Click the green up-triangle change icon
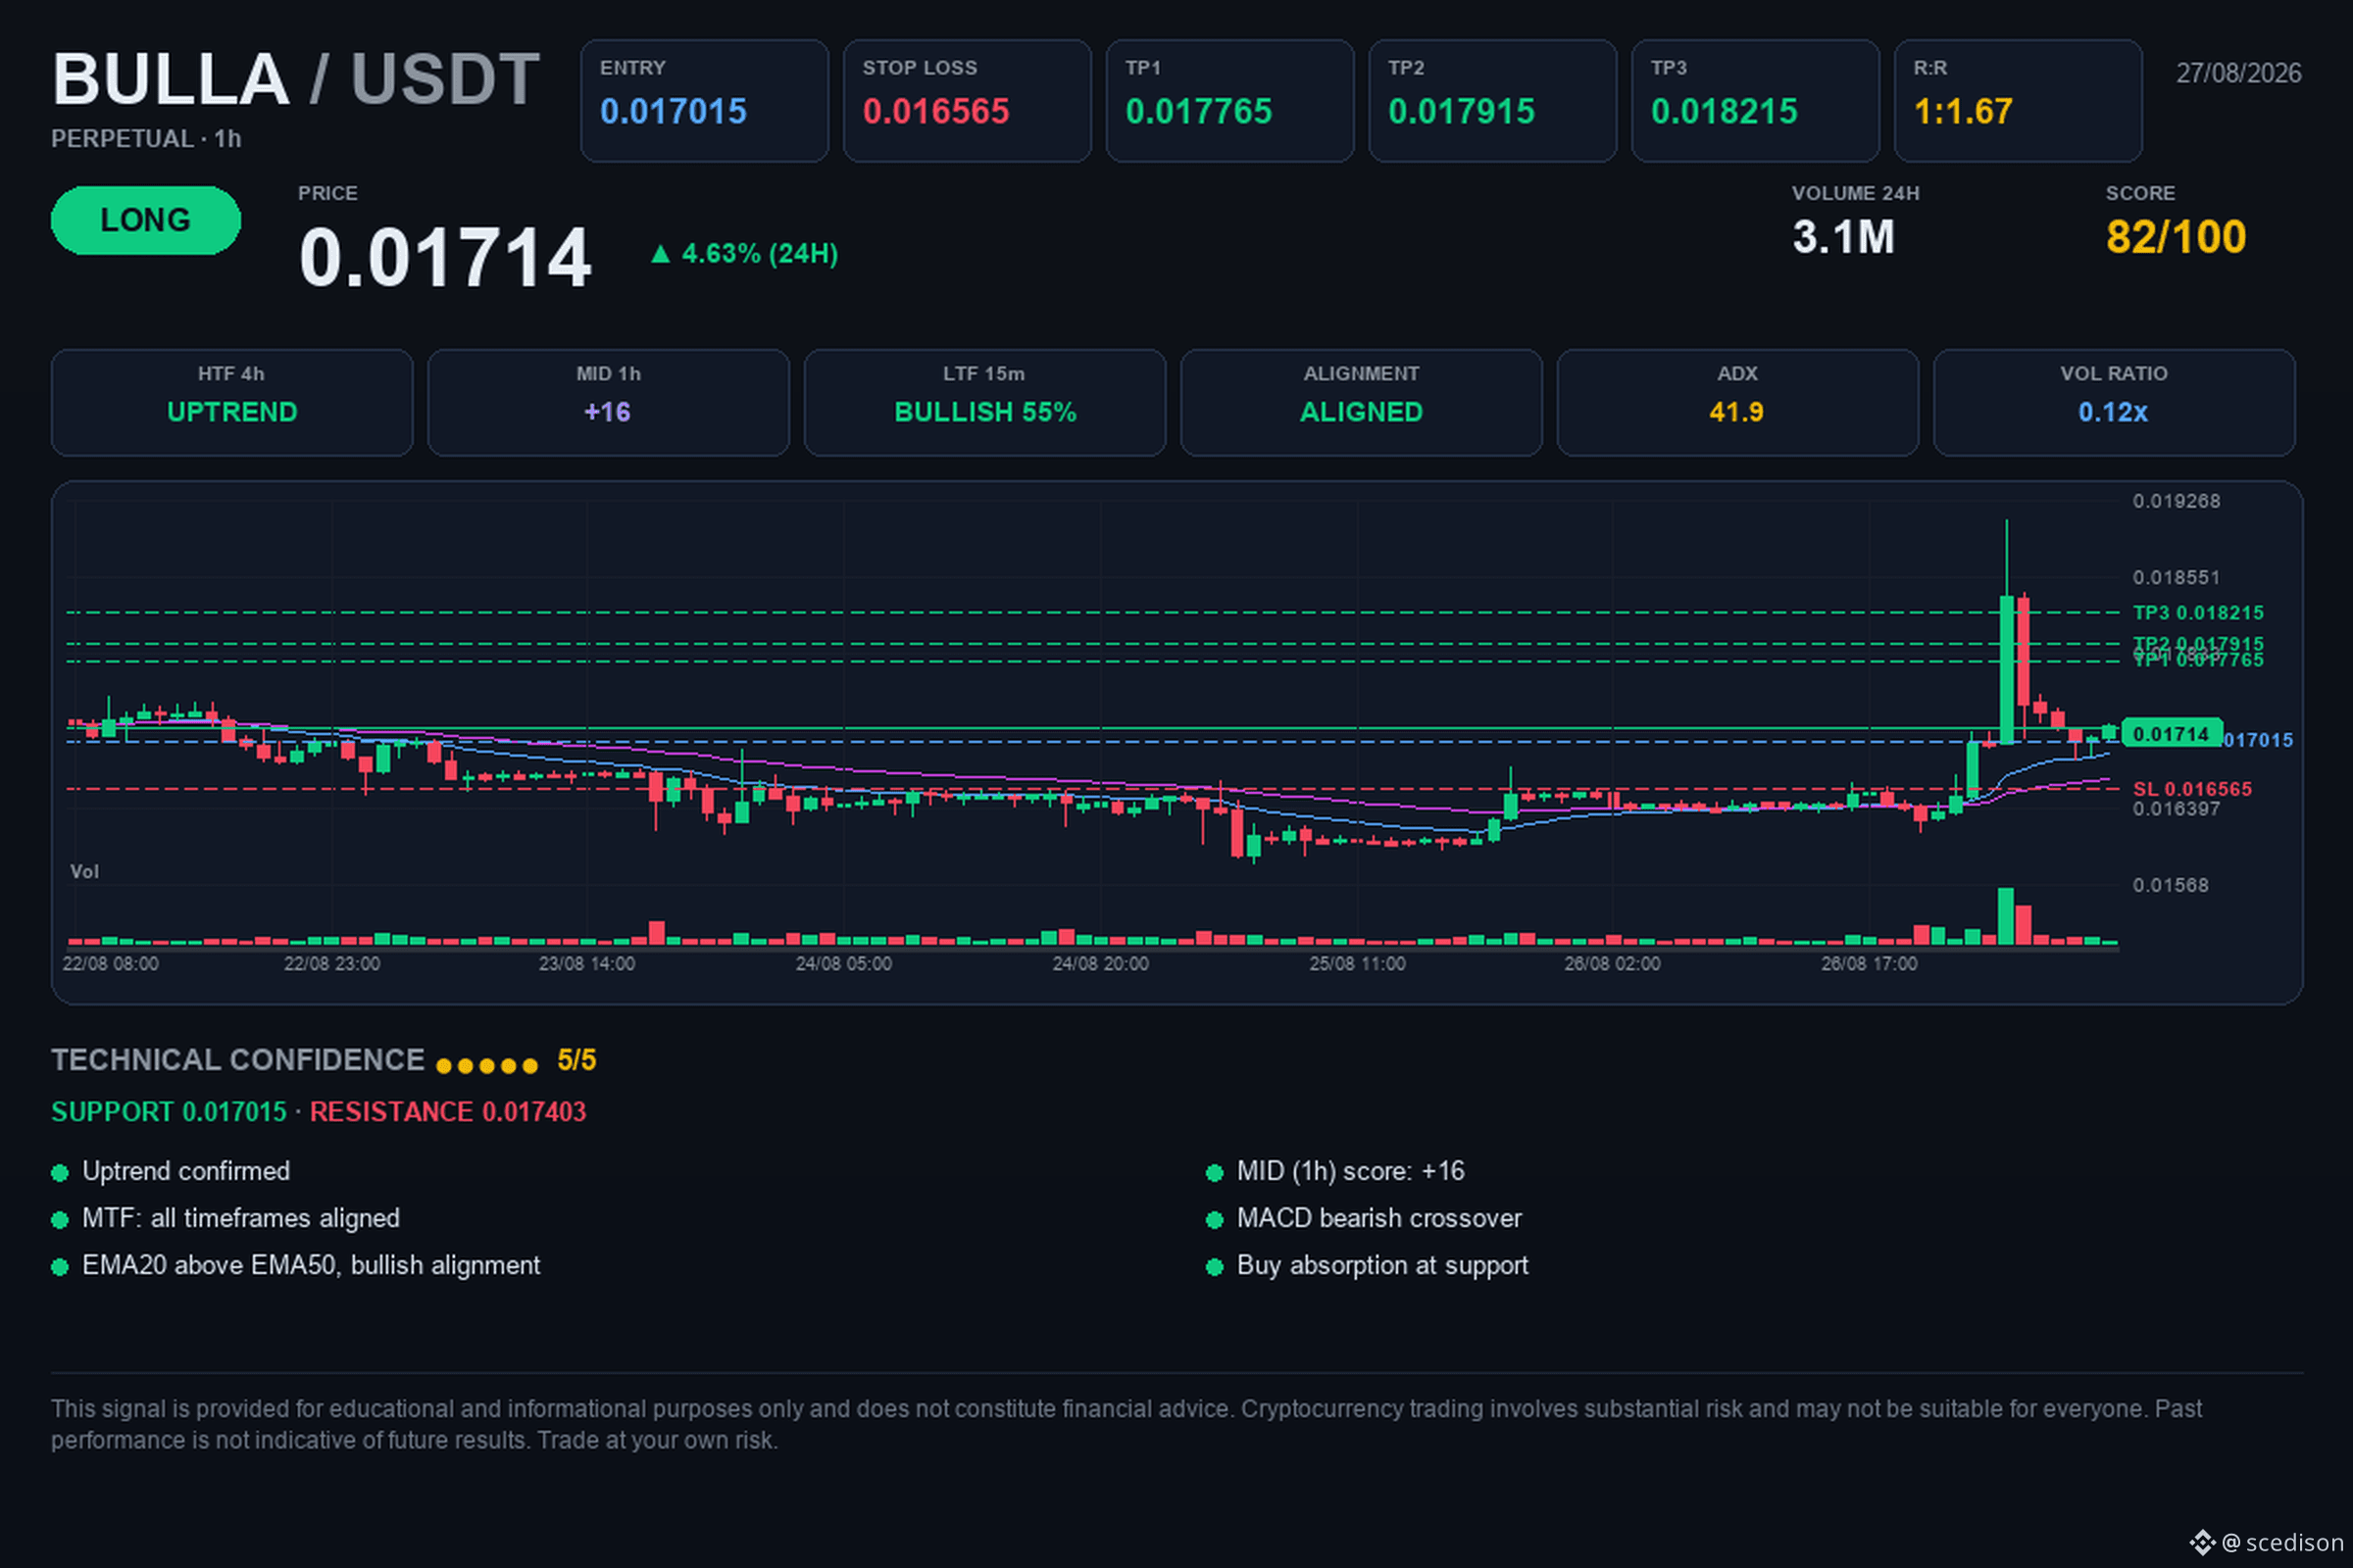Screen dimensions: 2353x1568 point(660,254)
